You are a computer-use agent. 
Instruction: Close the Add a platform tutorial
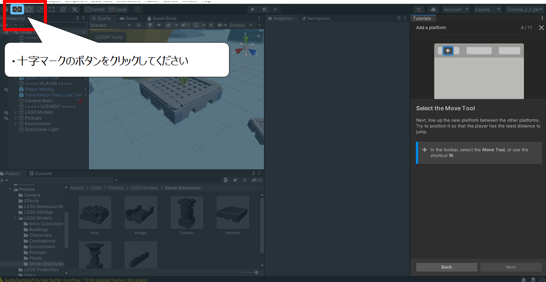(x=541, y=28)
